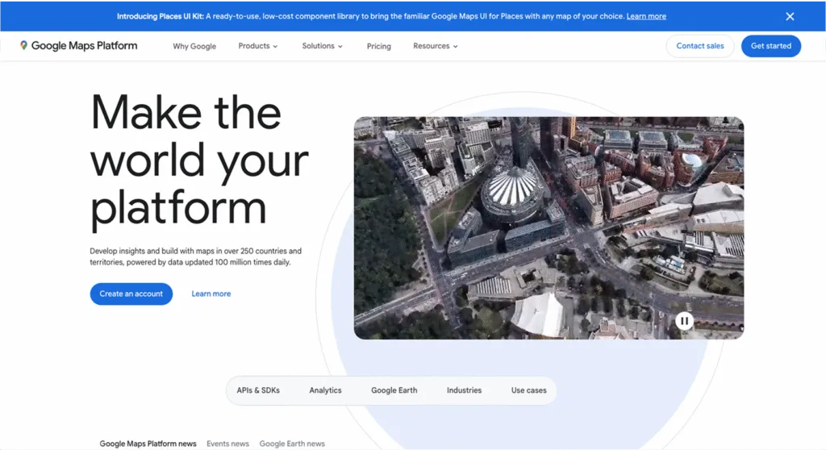Open the Why Google page

click(194, 46)
